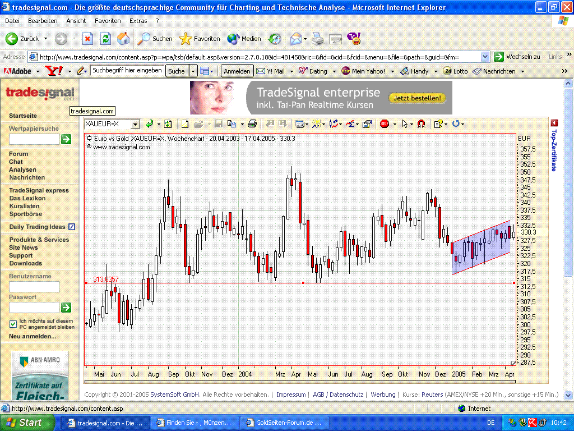Click the IE Print toolbar icon

318,39
